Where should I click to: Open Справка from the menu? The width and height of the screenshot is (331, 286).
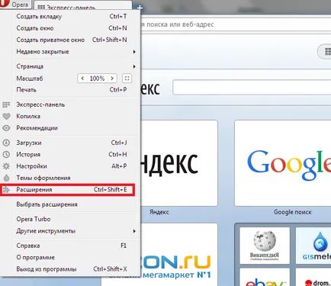[70, 246]
